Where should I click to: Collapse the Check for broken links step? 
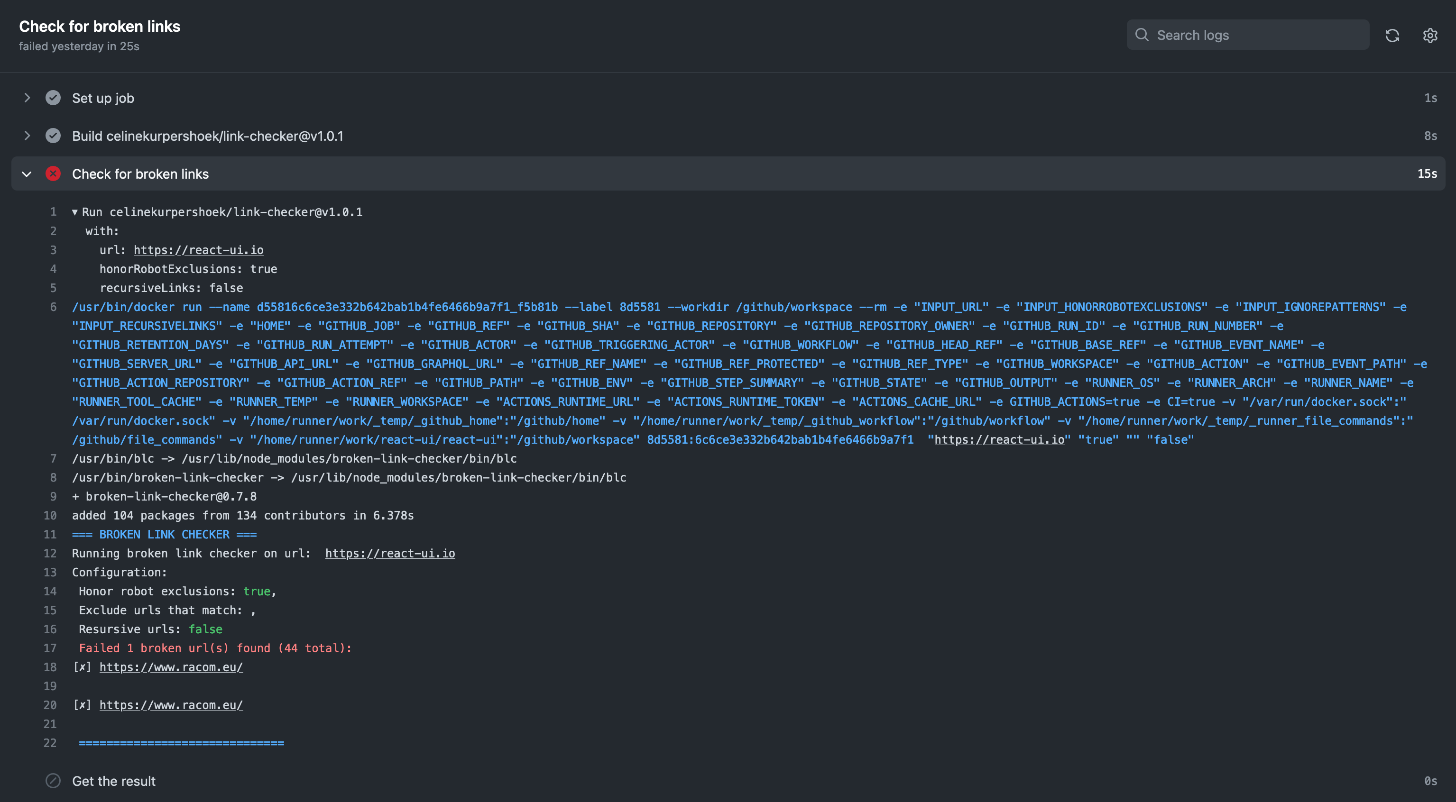click(27, 173)
